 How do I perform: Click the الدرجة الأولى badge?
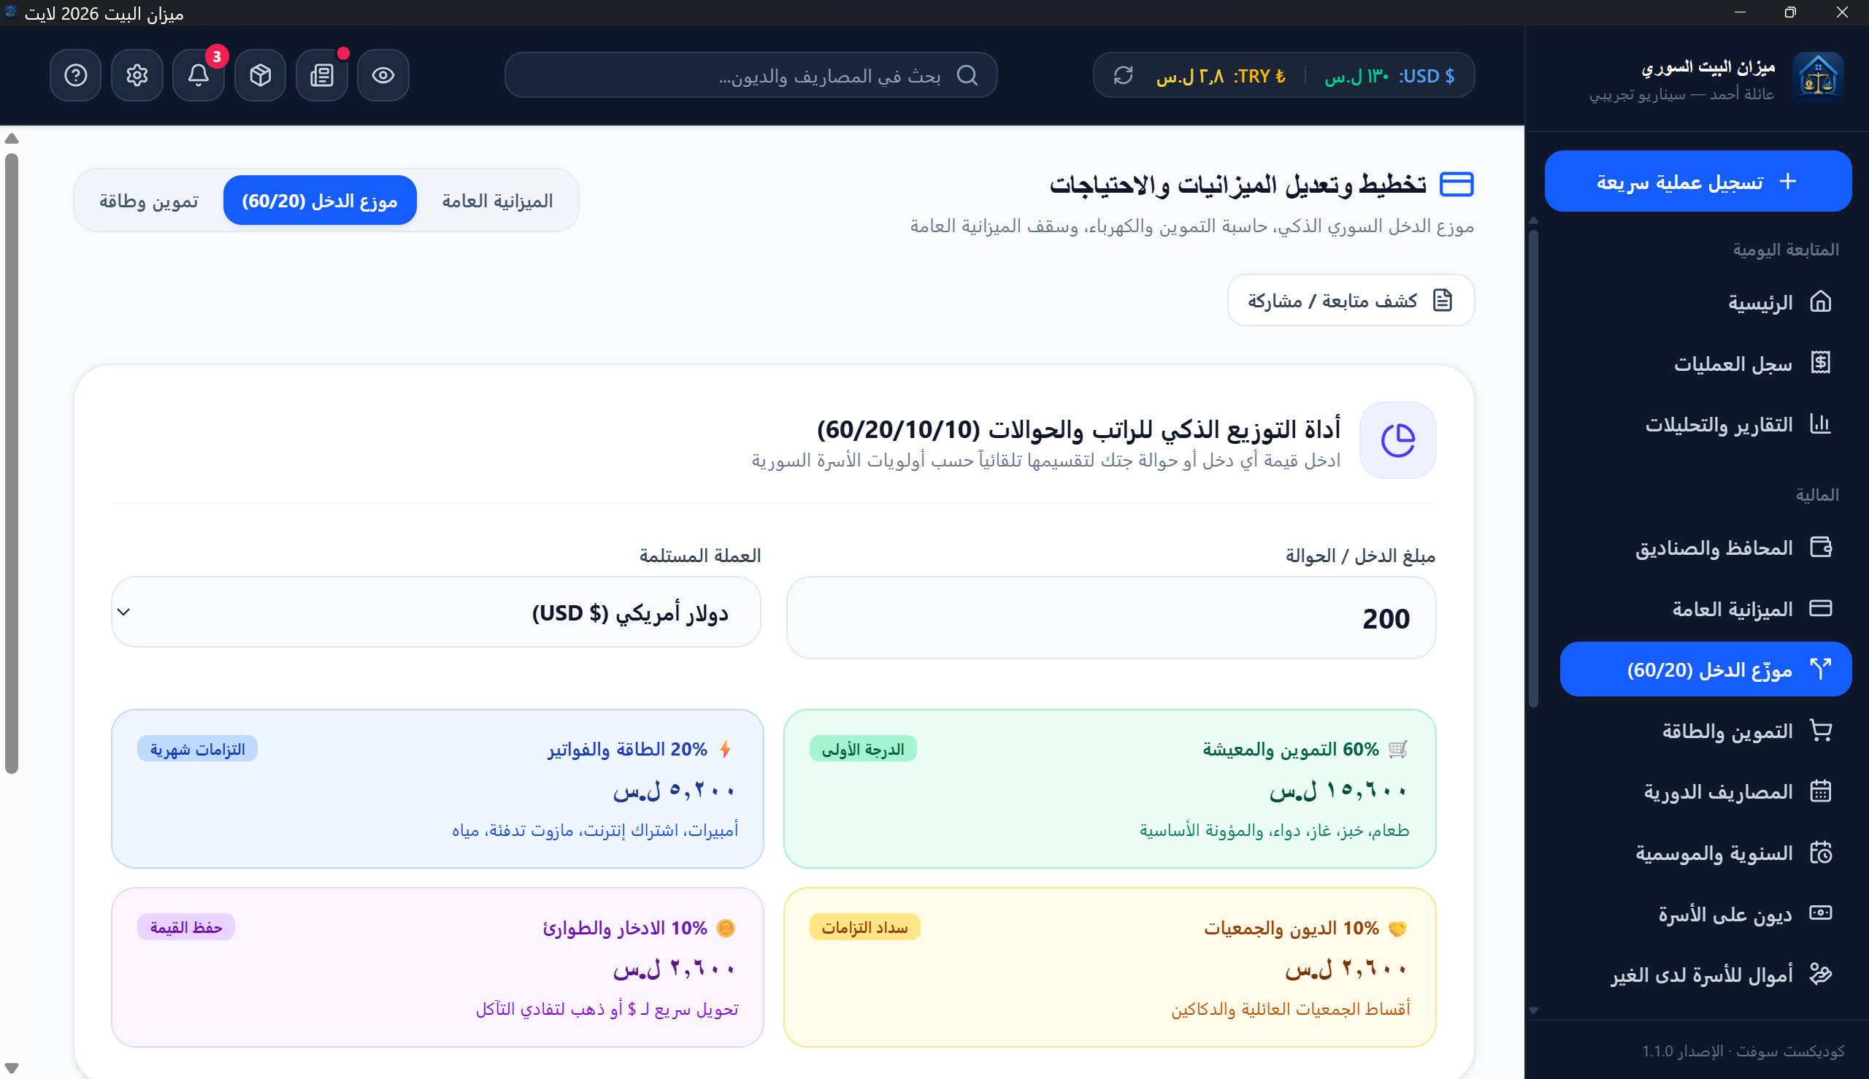pos(863,748)
